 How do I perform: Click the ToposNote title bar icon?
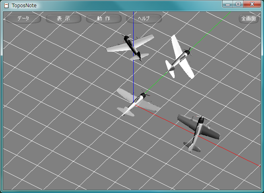click(x=6, y=6)
